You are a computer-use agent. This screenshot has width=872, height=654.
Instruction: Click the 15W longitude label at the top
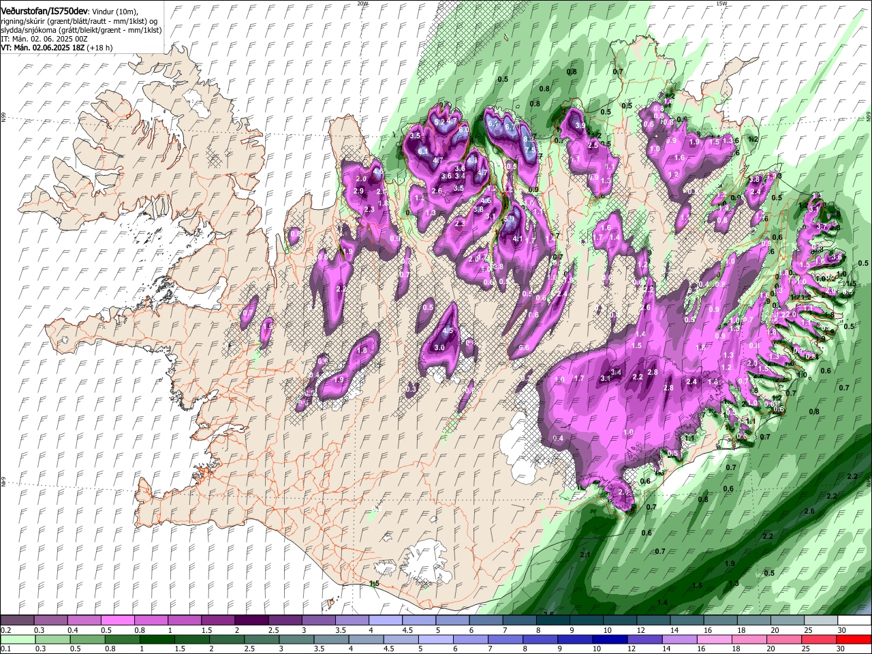coord(721,3)
